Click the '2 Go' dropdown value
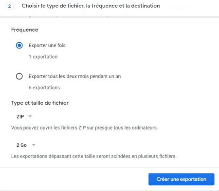Screen dimensions: 219x191 click(x=21, y=145)
